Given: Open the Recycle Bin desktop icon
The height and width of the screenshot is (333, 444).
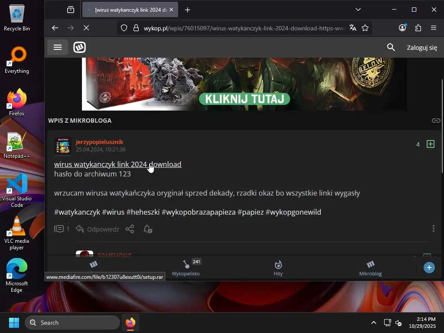Looking at the screenshot, I should point(17,17).
